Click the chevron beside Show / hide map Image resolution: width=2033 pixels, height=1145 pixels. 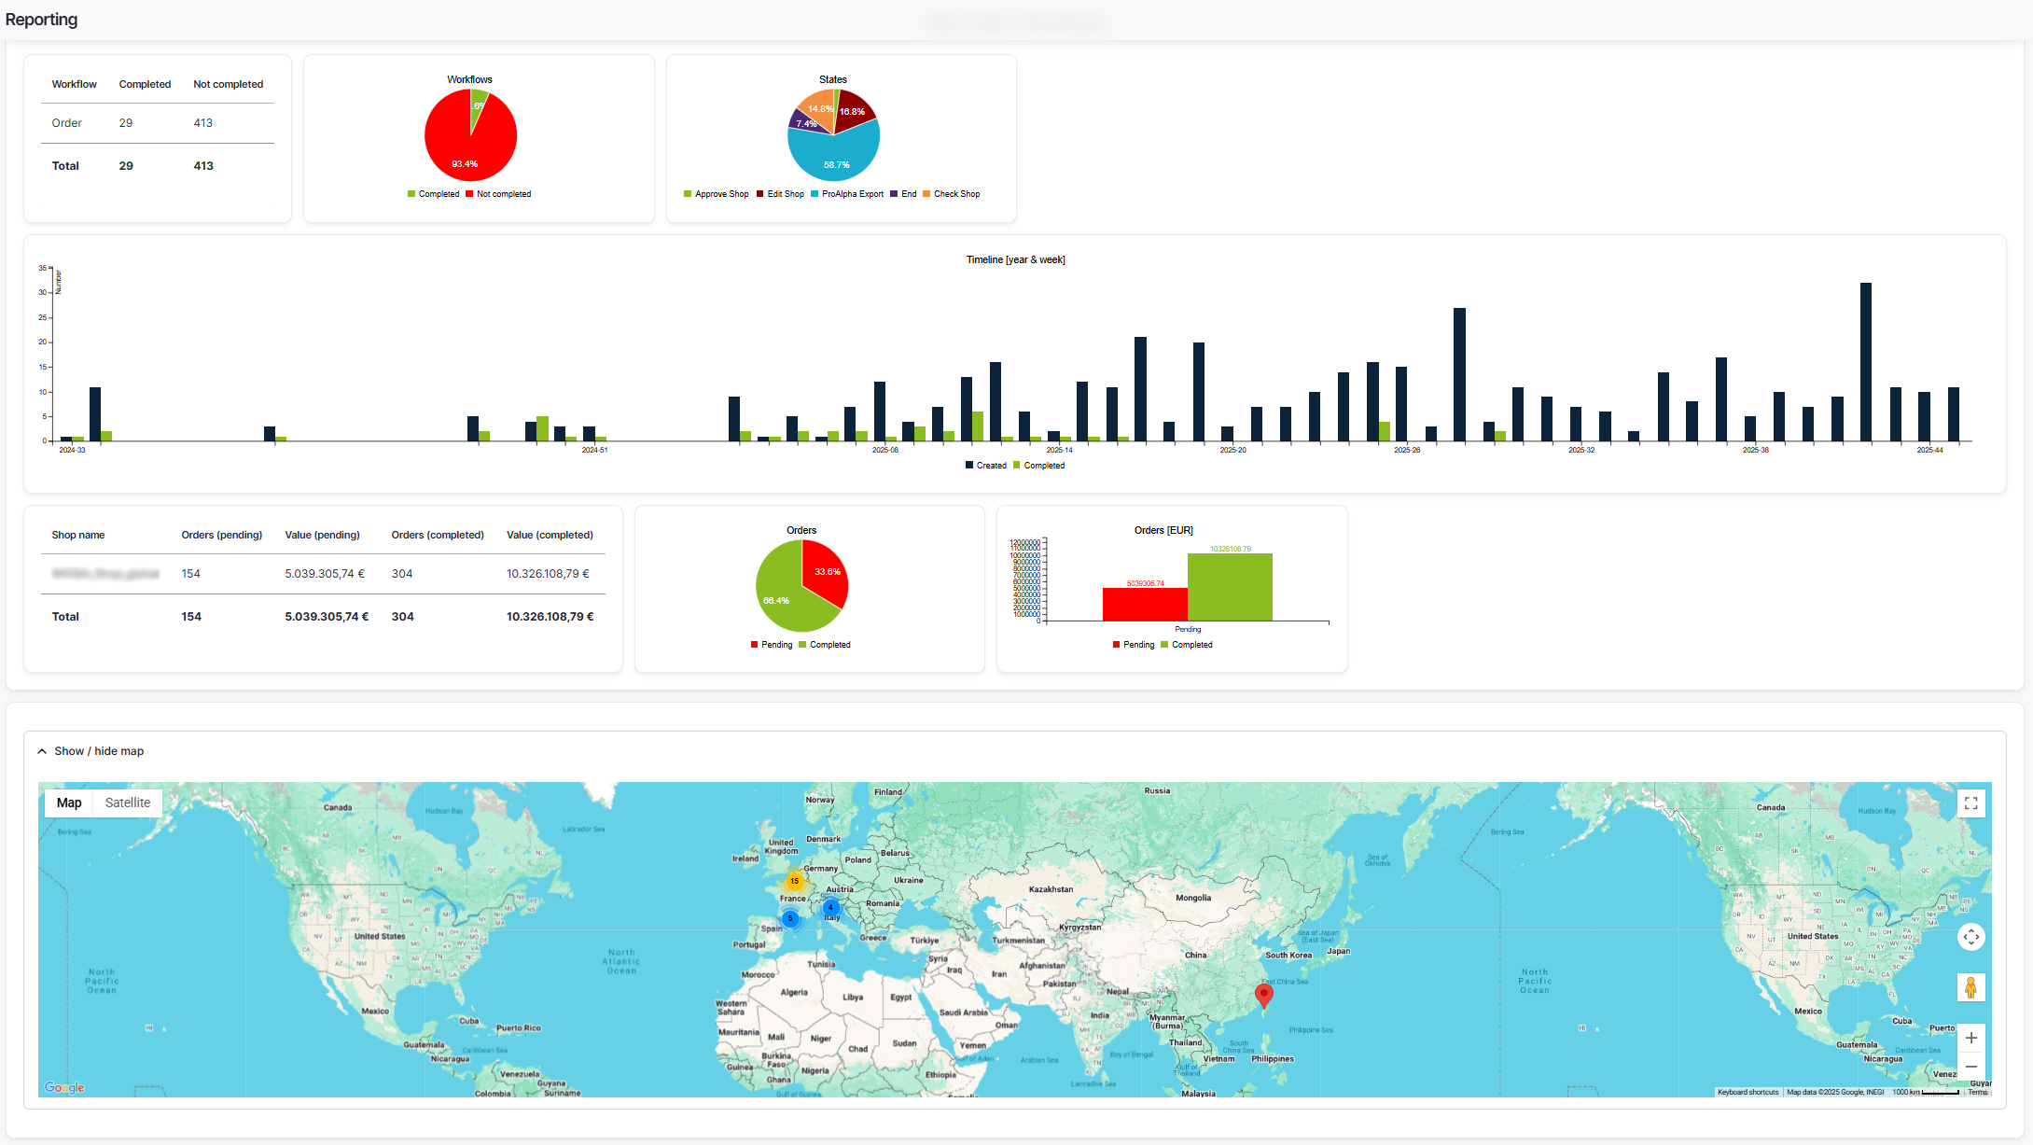coord(42,751)
